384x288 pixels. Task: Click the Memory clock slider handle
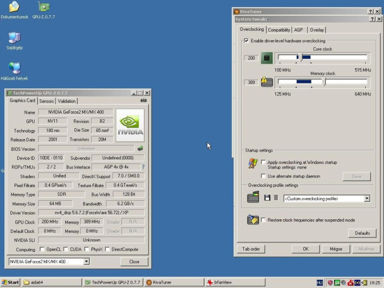point(325,82)
